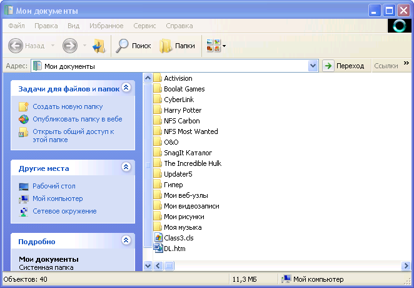This screenshot has width=414, height=288.
Task: Select folder icon of NFS Most Wanted
Action: tap(158, 131)
